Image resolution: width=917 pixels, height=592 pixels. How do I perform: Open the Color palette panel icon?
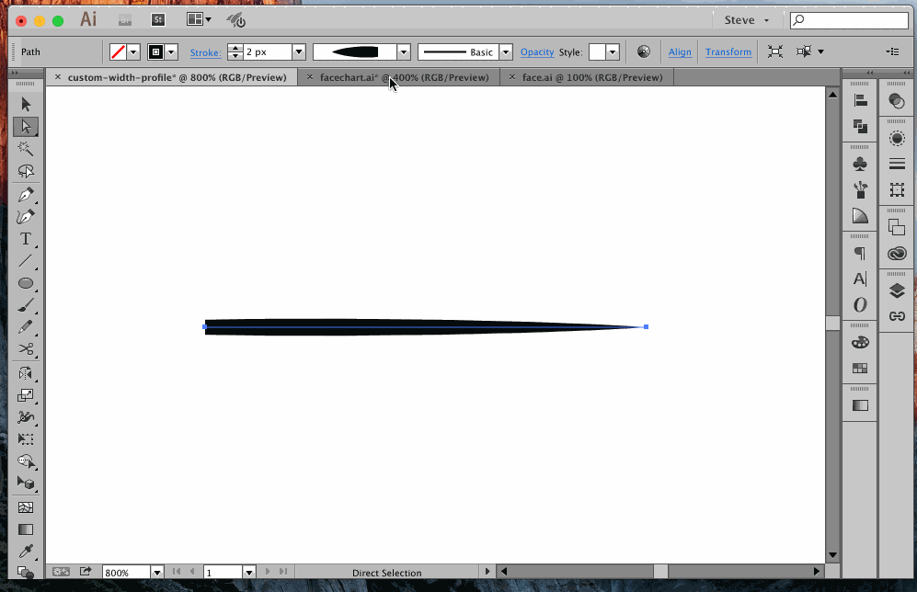(x=860, y=343)
